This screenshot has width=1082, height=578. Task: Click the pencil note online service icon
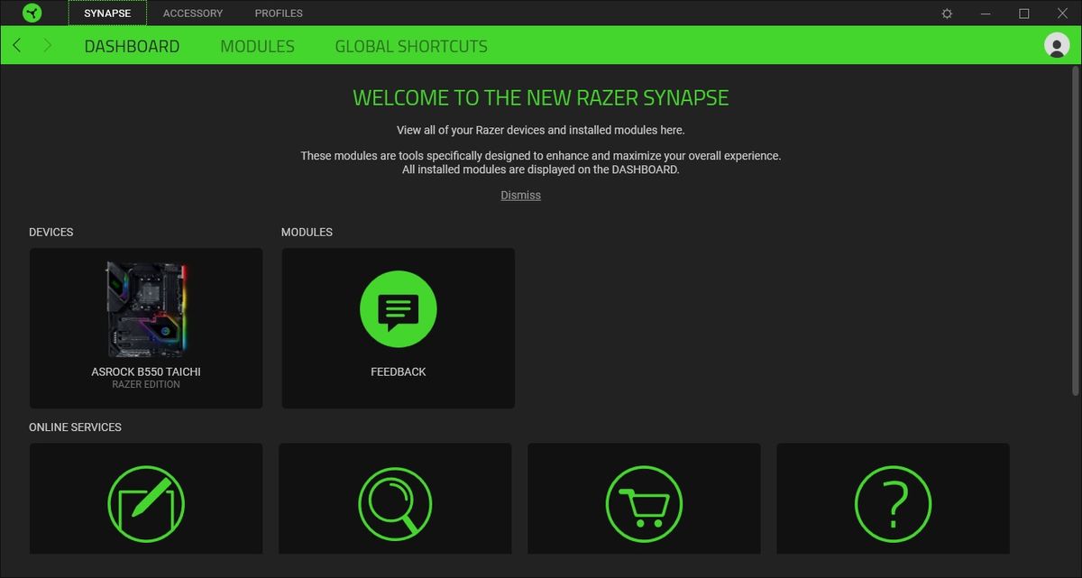(x=146, y=503)
